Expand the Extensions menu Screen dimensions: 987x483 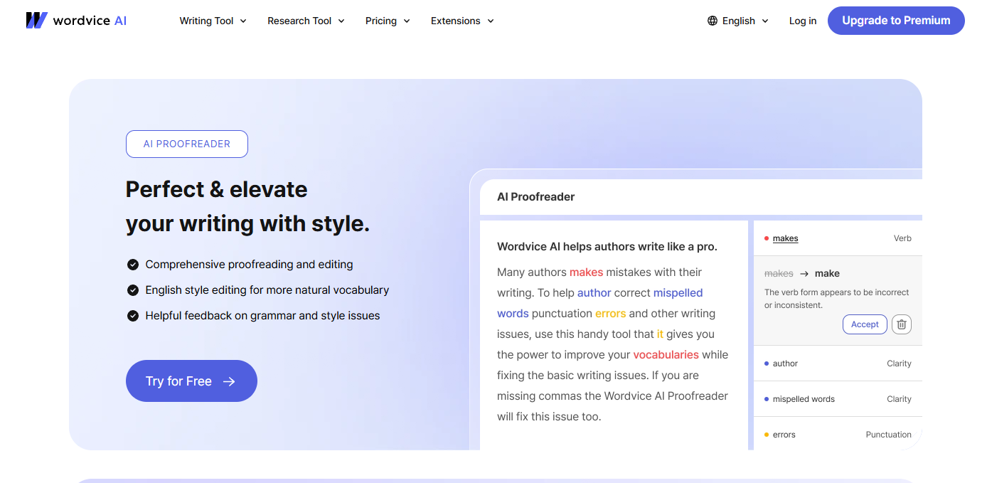pos(462,21)
